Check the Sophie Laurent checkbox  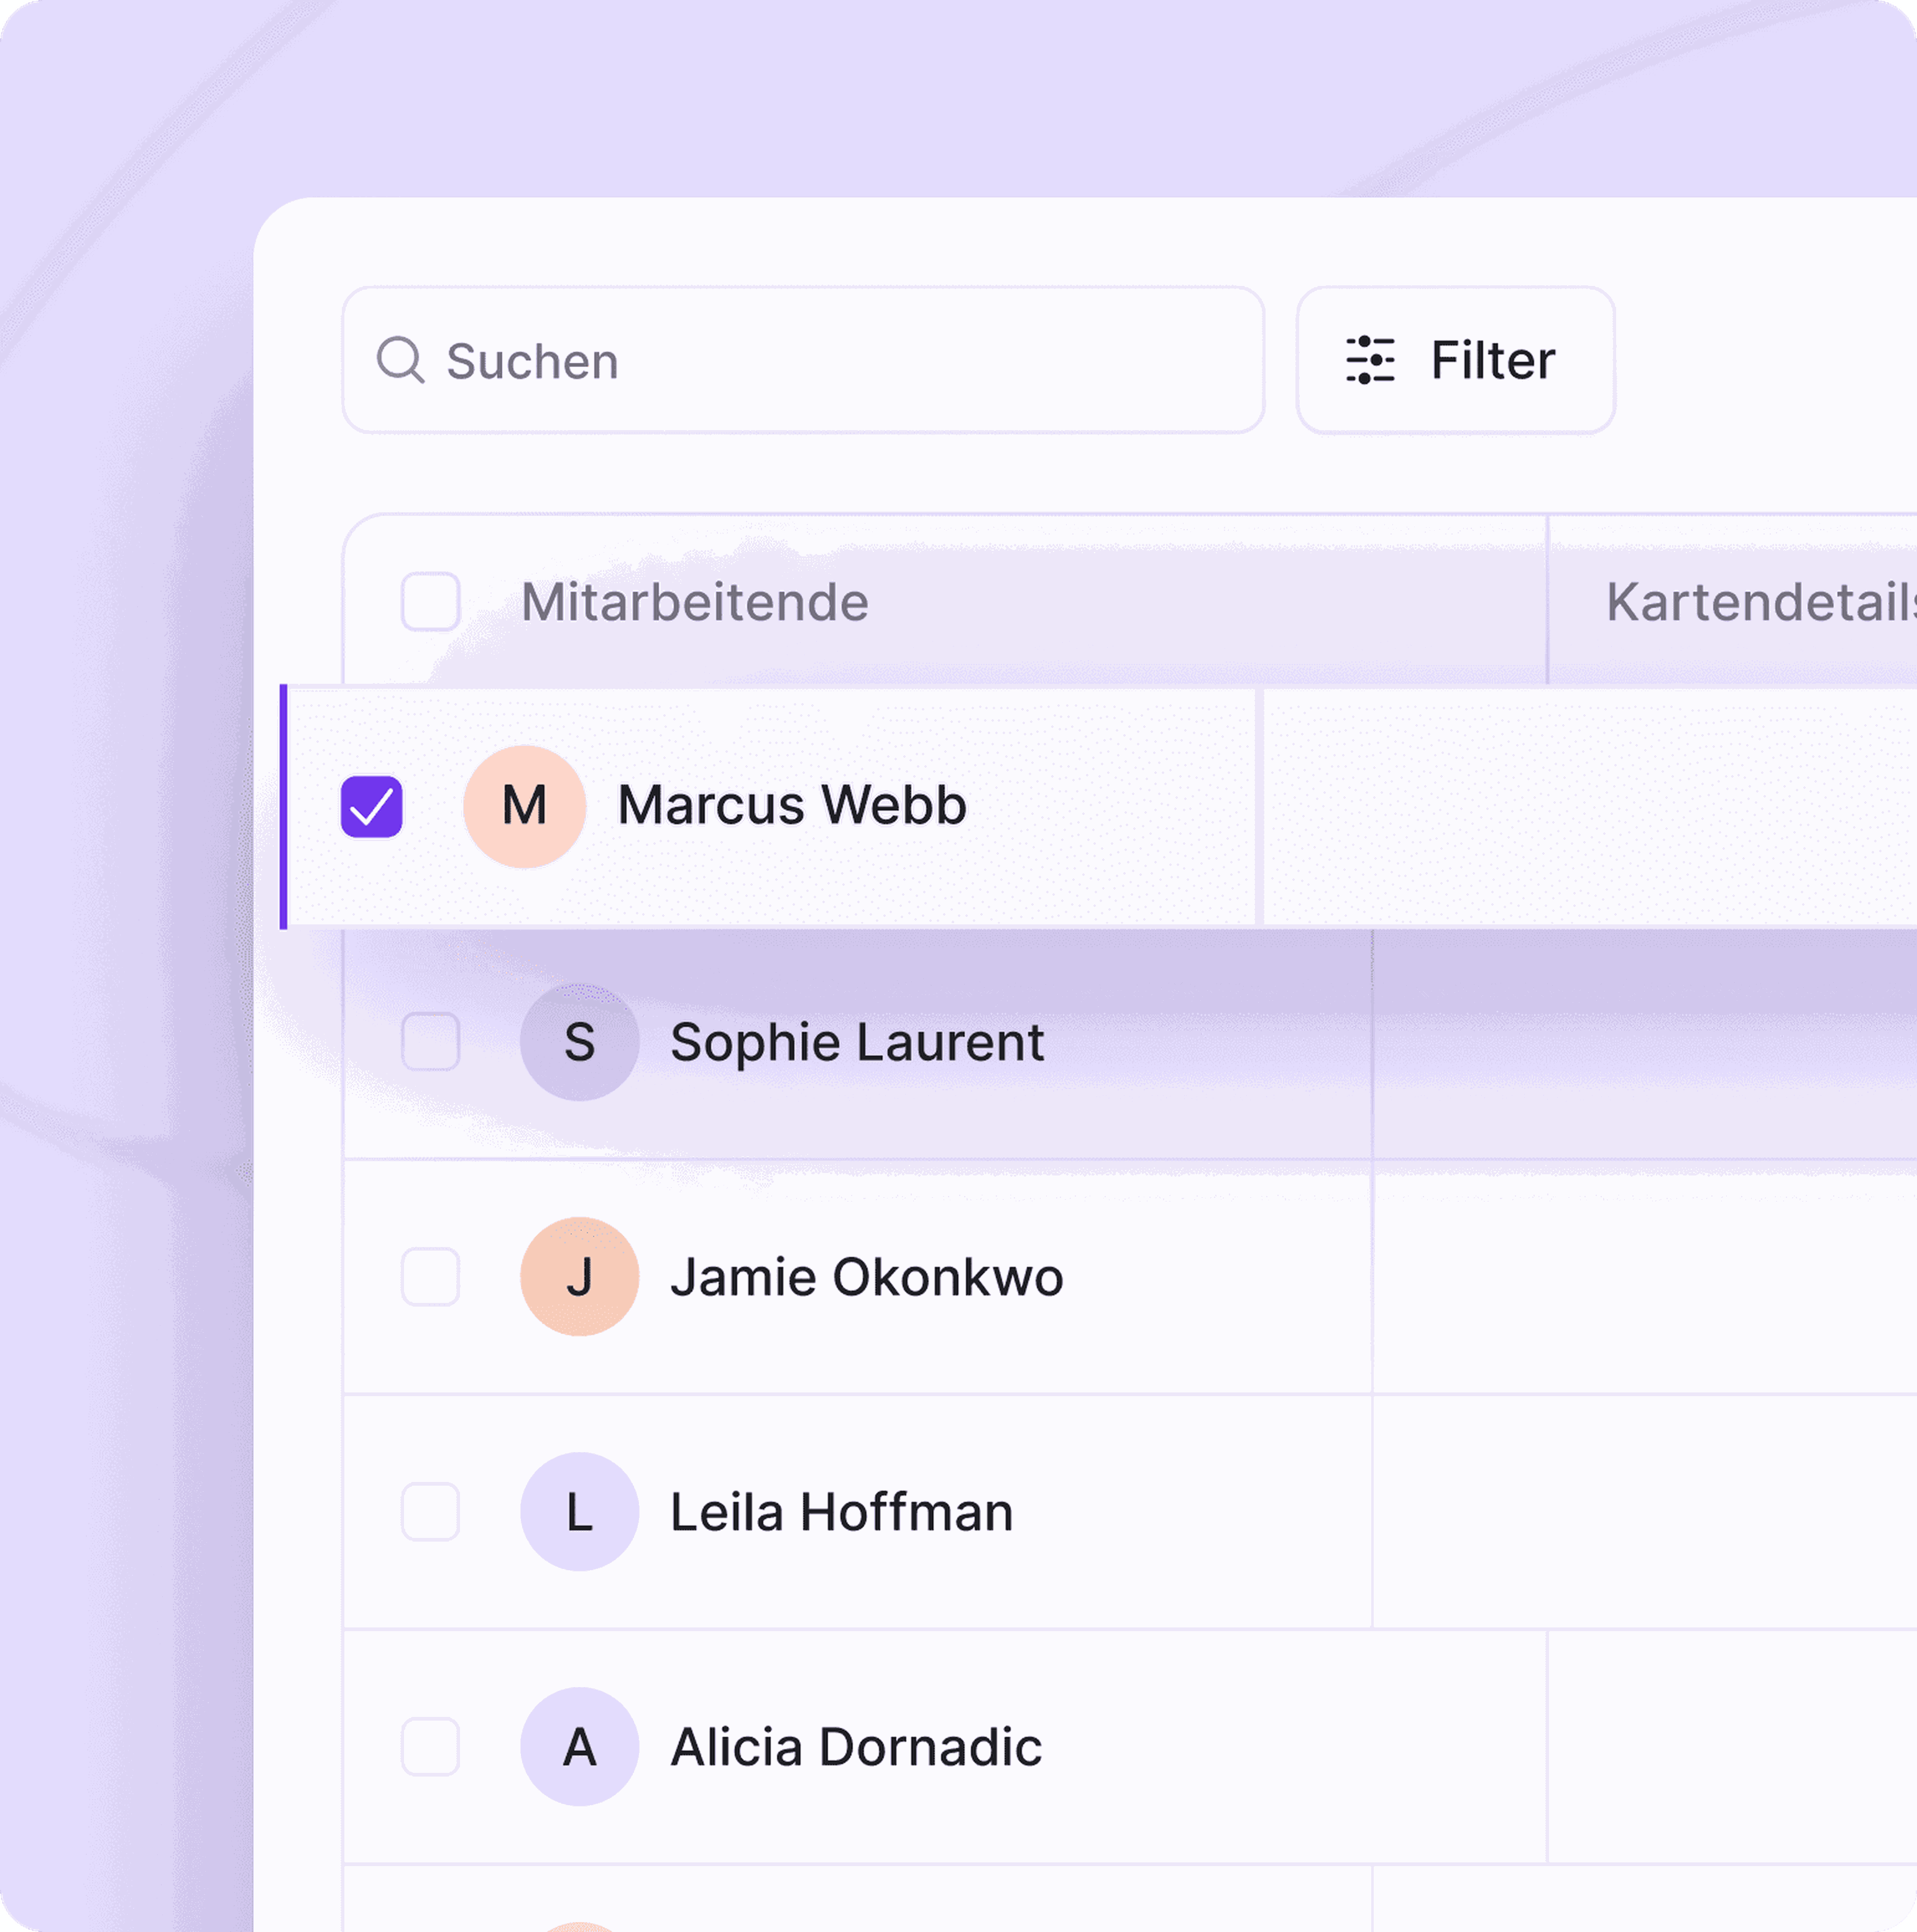tap(430, 1041)
